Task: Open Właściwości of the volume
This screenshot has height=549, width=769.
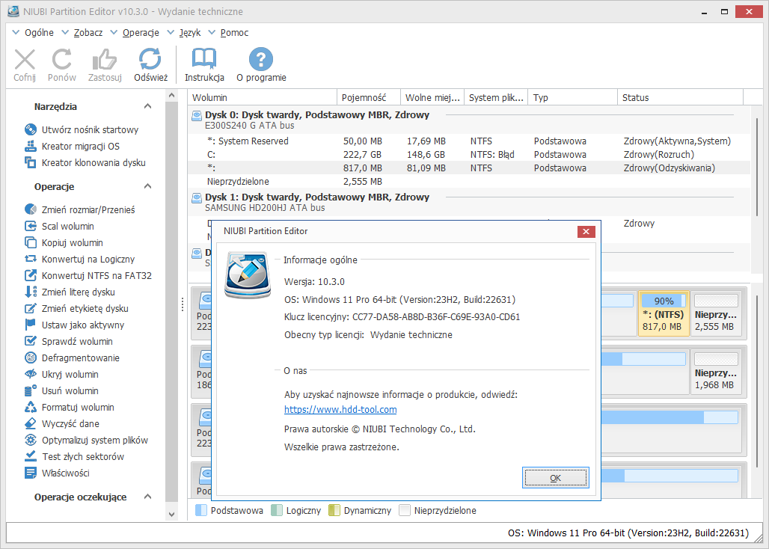Action: coord(58,473)
